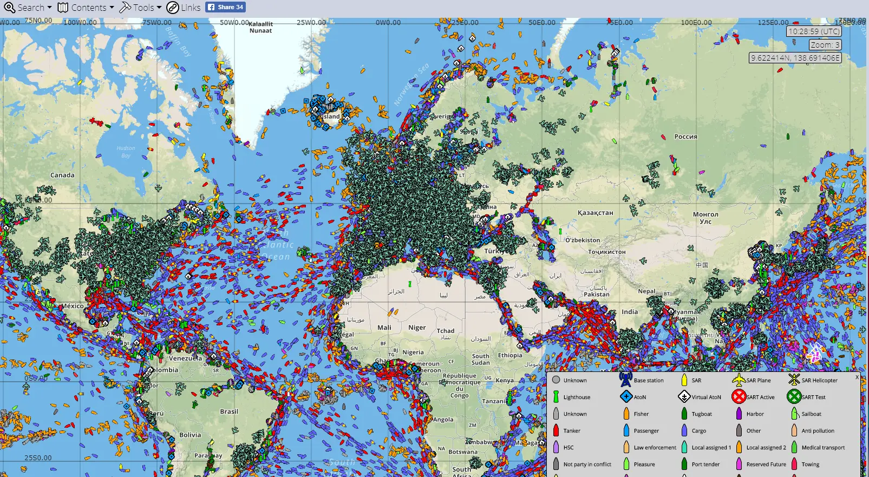Click the SAR Helicopter legend icon
The width and height of the screenshot is (869, 477).
794,380
